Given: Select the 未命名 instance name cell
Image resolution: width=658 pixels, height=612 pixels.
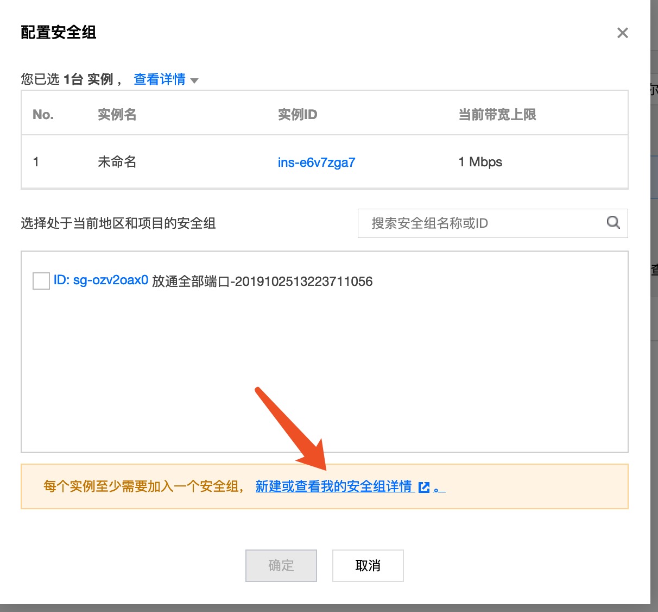Looking at the screenshot, I should tap(117, 162).
